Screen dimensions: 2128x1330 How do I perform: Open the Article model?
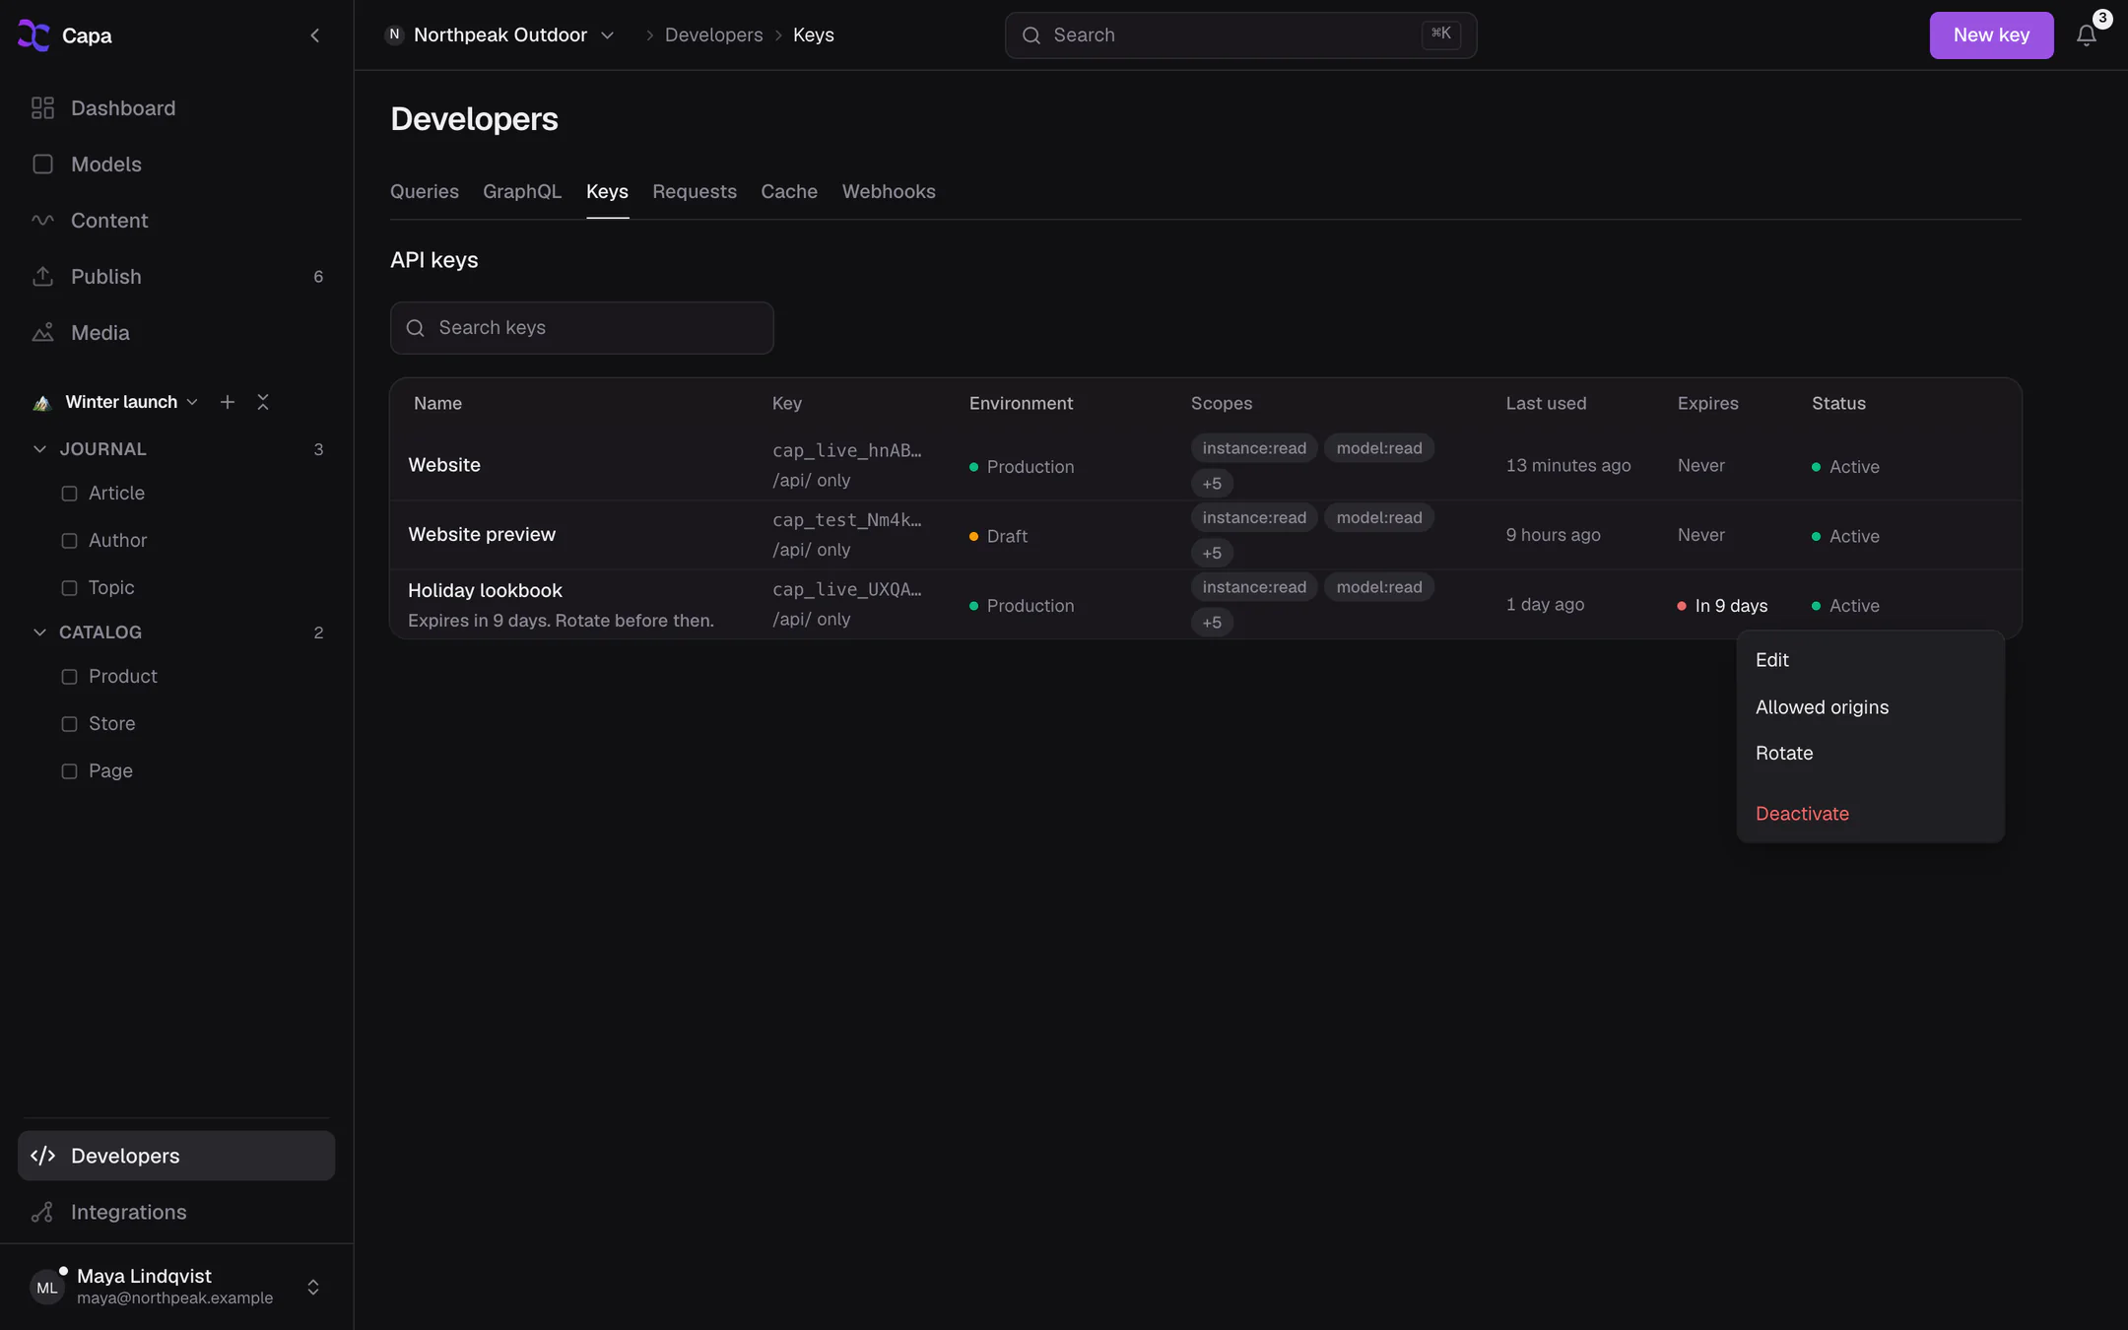pos(116,494)
